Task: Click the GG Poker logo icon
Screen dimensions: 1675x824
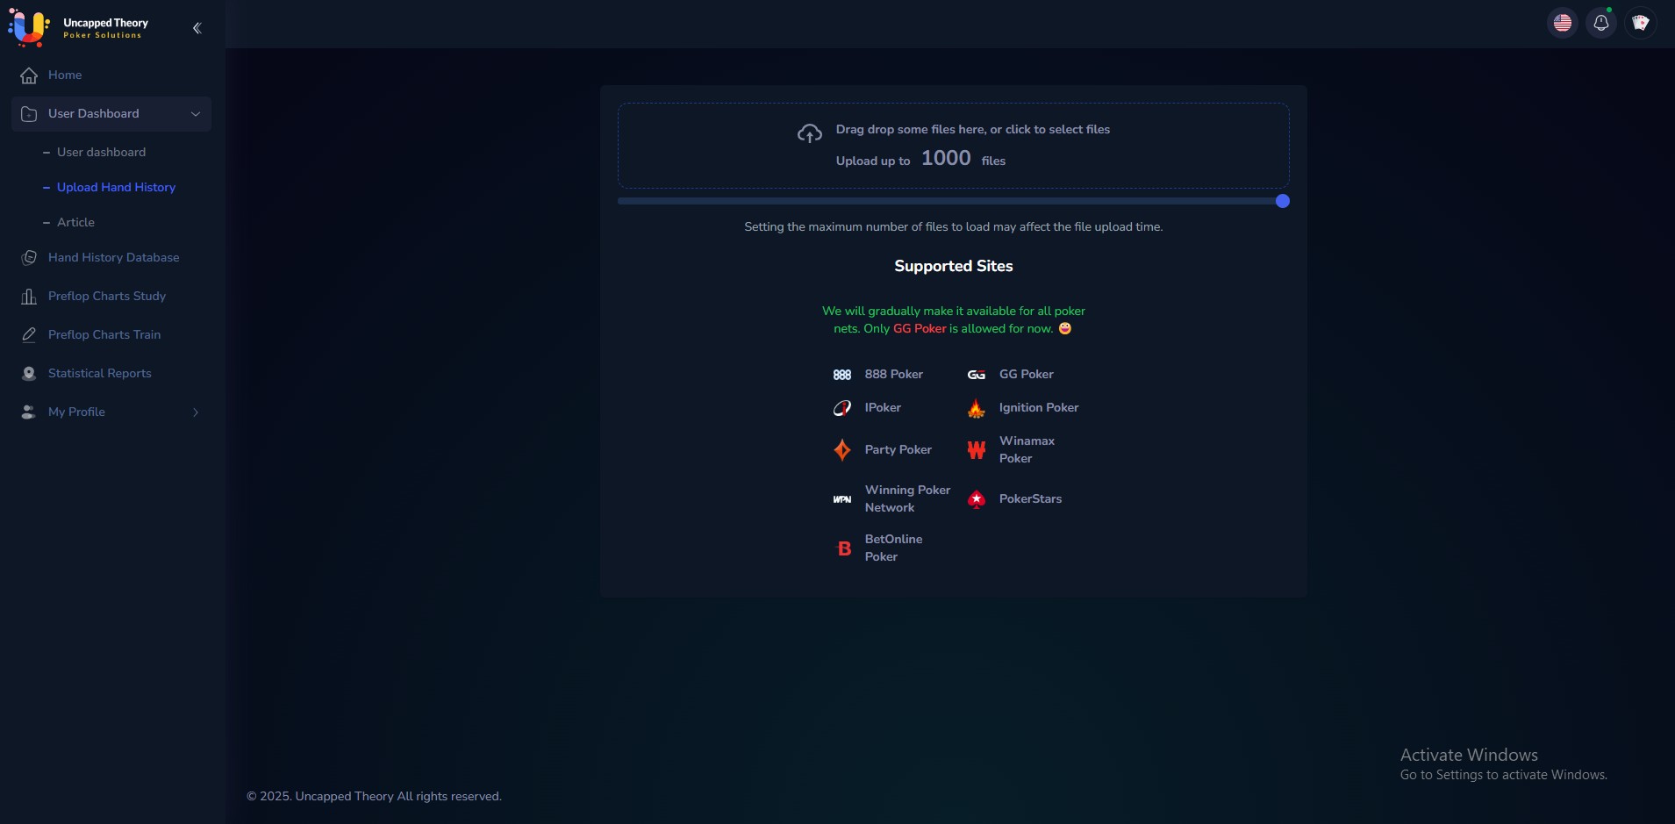Action: point(977,375)
